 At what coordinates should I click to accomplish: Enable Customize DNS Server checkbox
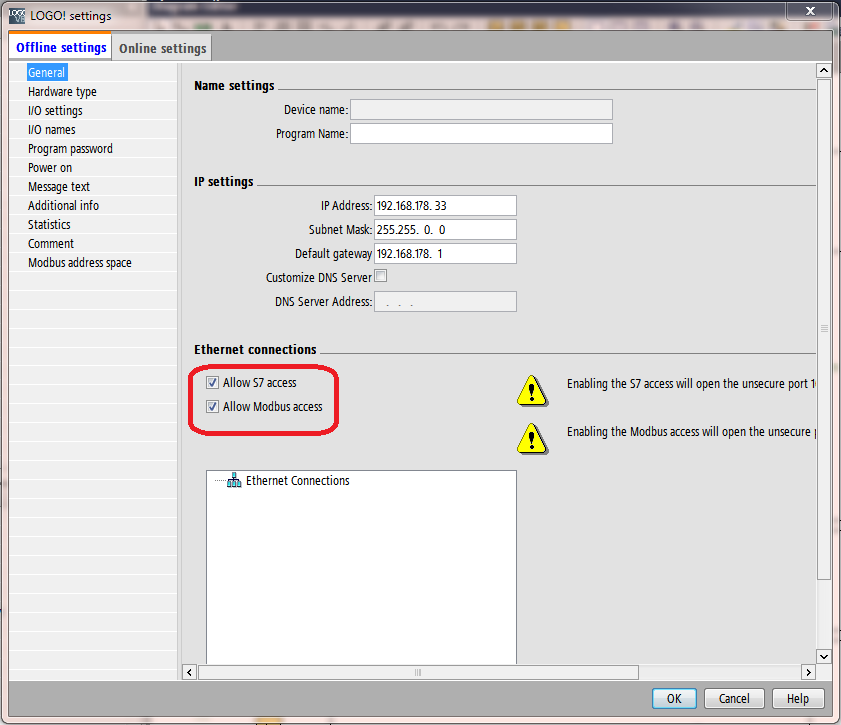pos(381,276)
